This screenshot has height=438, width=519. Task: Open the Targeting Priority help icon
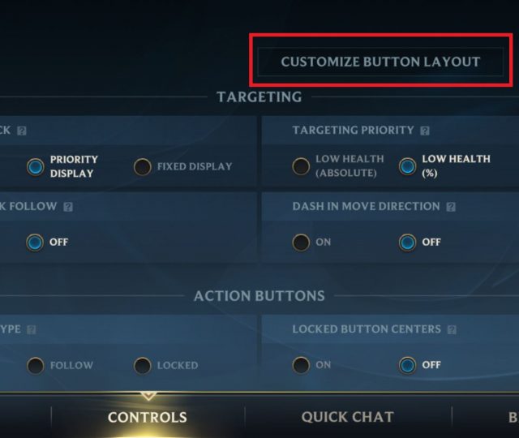(x=425, y=131)
